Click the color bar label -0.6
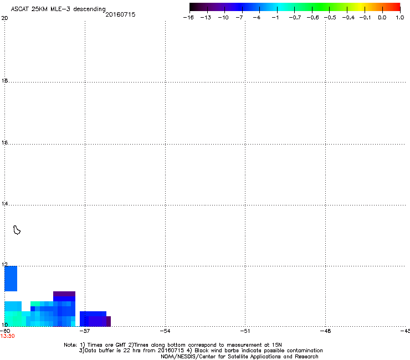The image size is (410, 360). pos(312,18)
